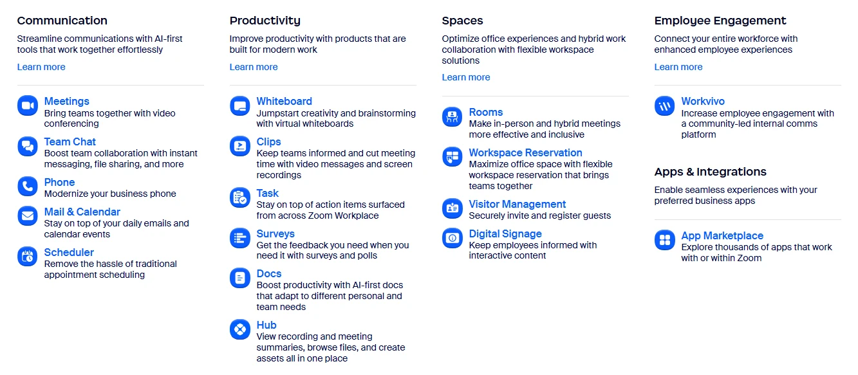858x375 pixels.
Task: Open Learn more under Employee Engagement
Action: (x=678, y=67)
